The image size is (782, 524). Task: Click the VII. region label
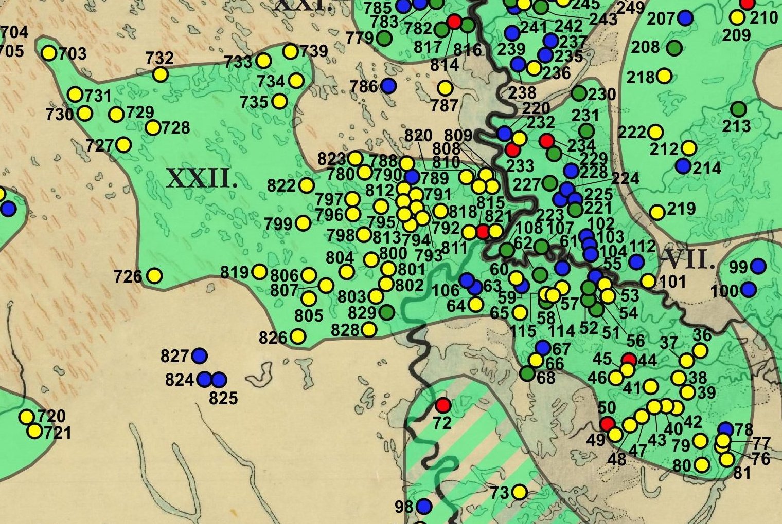[689, 260]
